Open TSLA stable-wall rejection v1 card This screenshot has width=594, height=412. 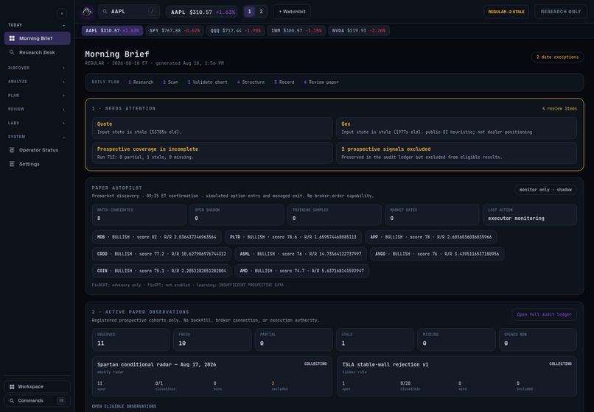457,377
